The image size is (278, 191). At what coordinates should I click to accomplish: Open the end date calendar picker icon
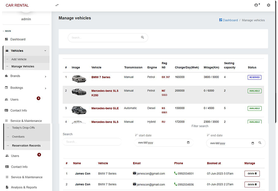coord(253,143)
